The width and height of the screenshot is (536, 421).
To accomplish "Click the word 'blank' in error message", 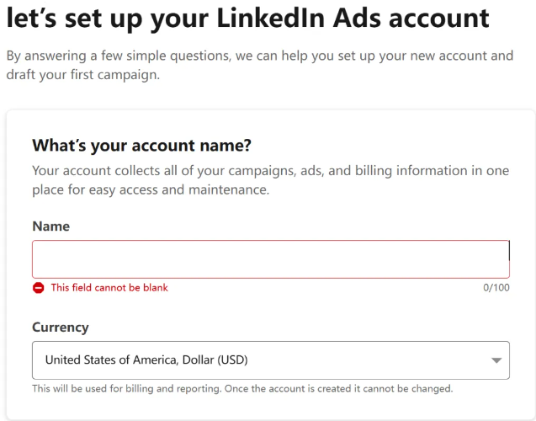I will coord(156,288).
